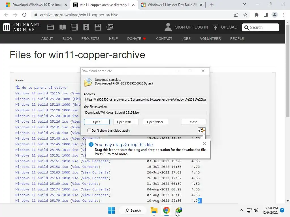Open the Chrome three-dot menu

(x=284, y=15)
